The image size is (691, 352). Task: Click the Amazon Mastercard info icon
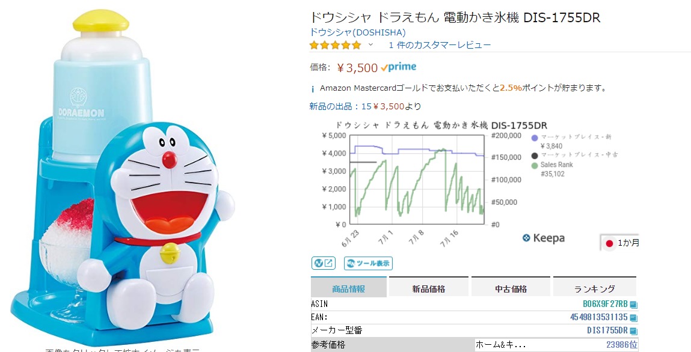tap(313, 89)
